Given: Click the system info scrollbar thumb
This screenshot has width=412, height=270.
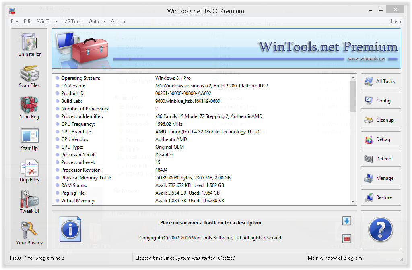Looking at the screenshot, I should pyautogui.click(x=353, y=97).
